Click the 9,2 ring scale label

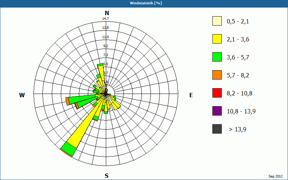(x=105, y=46)
